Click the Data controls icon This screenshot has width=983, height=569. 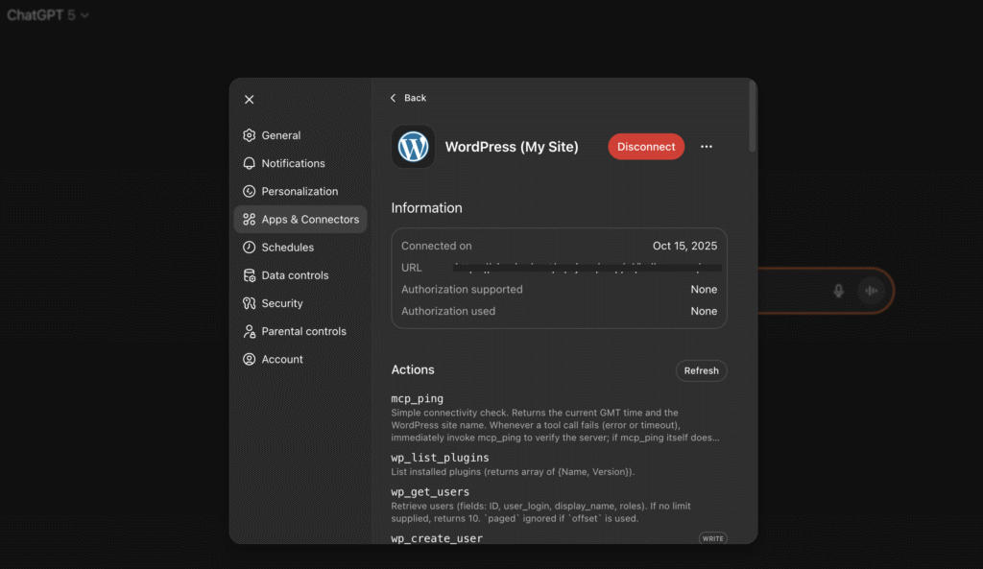pyautogui.click(x=250, y=275)
